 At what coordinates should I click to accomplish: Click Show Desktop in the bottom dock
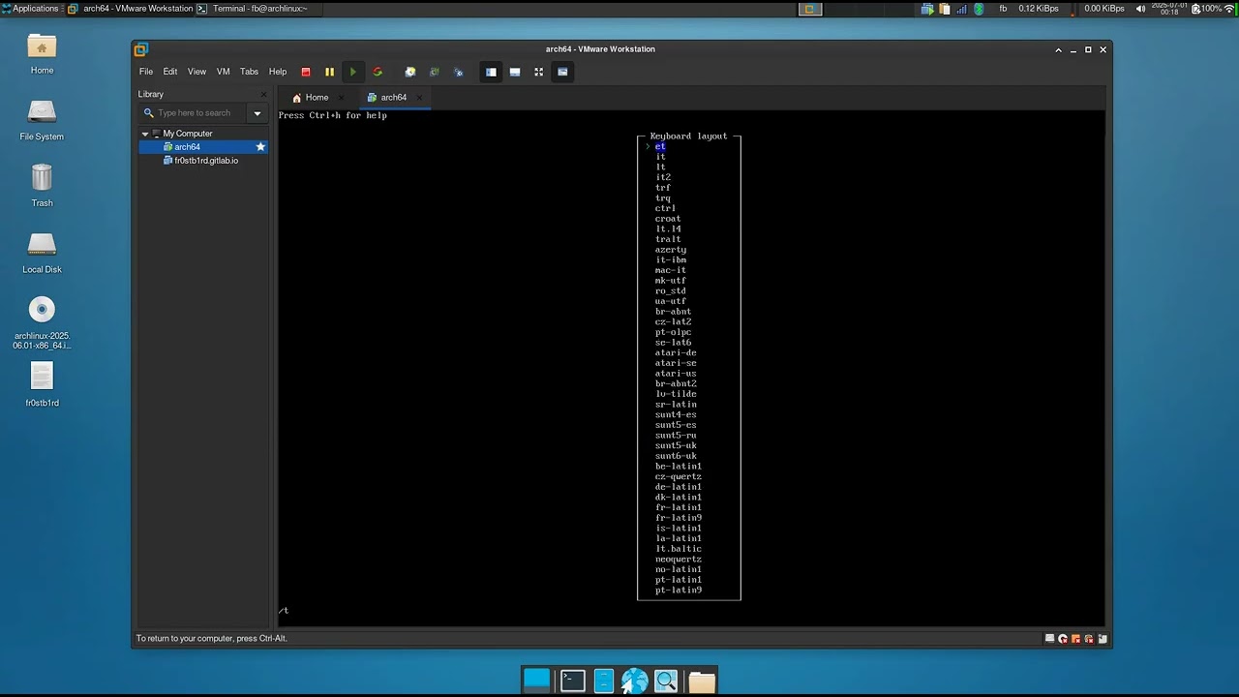point(536,681)
